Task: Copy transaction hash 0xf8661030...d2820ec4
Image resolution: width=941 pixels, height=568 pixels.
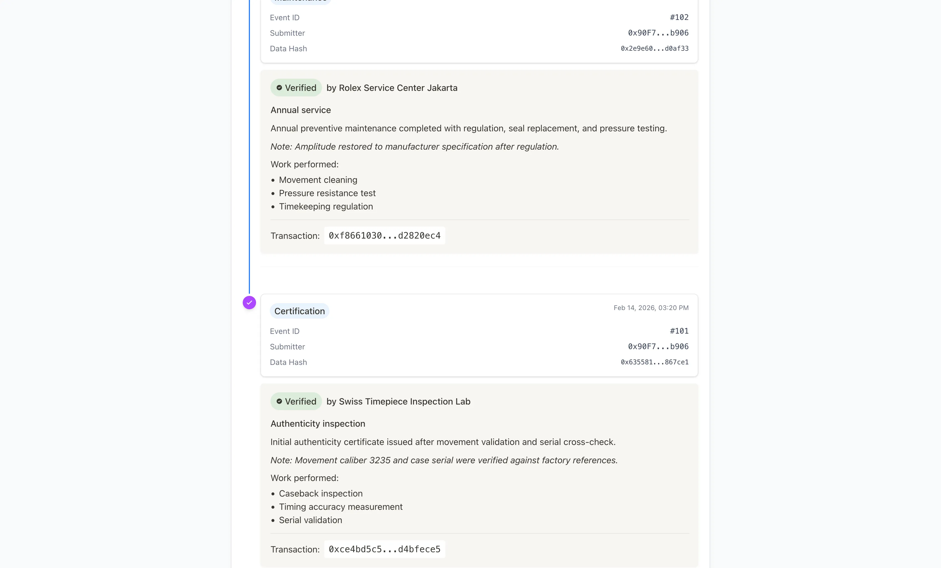Action: click(384, 235)
